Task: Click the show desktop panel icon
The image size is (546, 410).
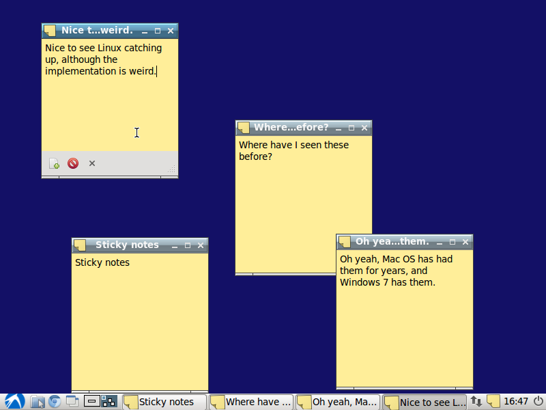Action: 72,402
